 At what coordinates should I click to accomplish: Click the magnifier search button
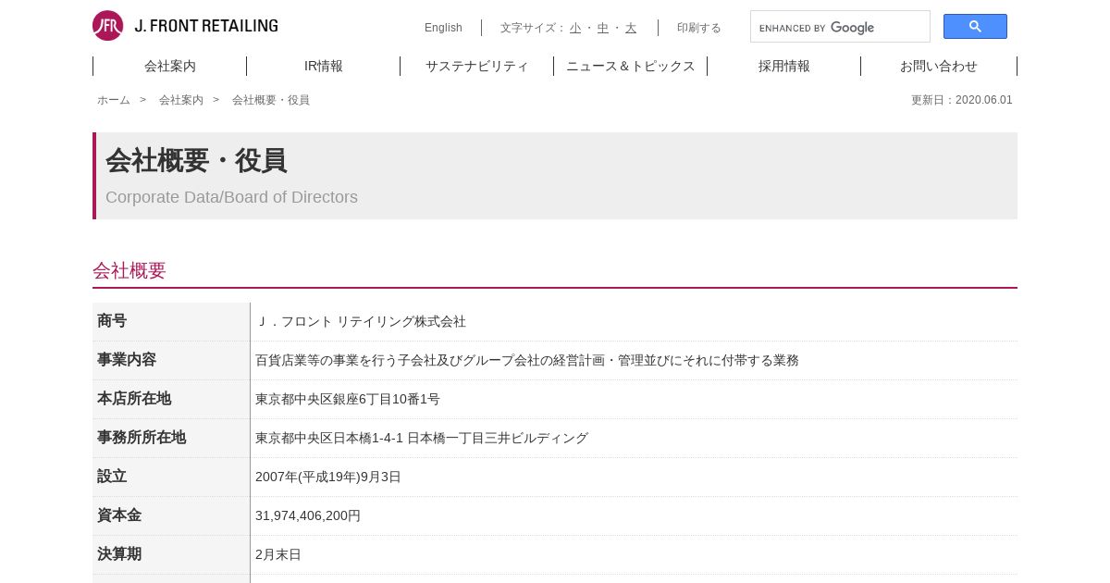(x=975, y=27)
